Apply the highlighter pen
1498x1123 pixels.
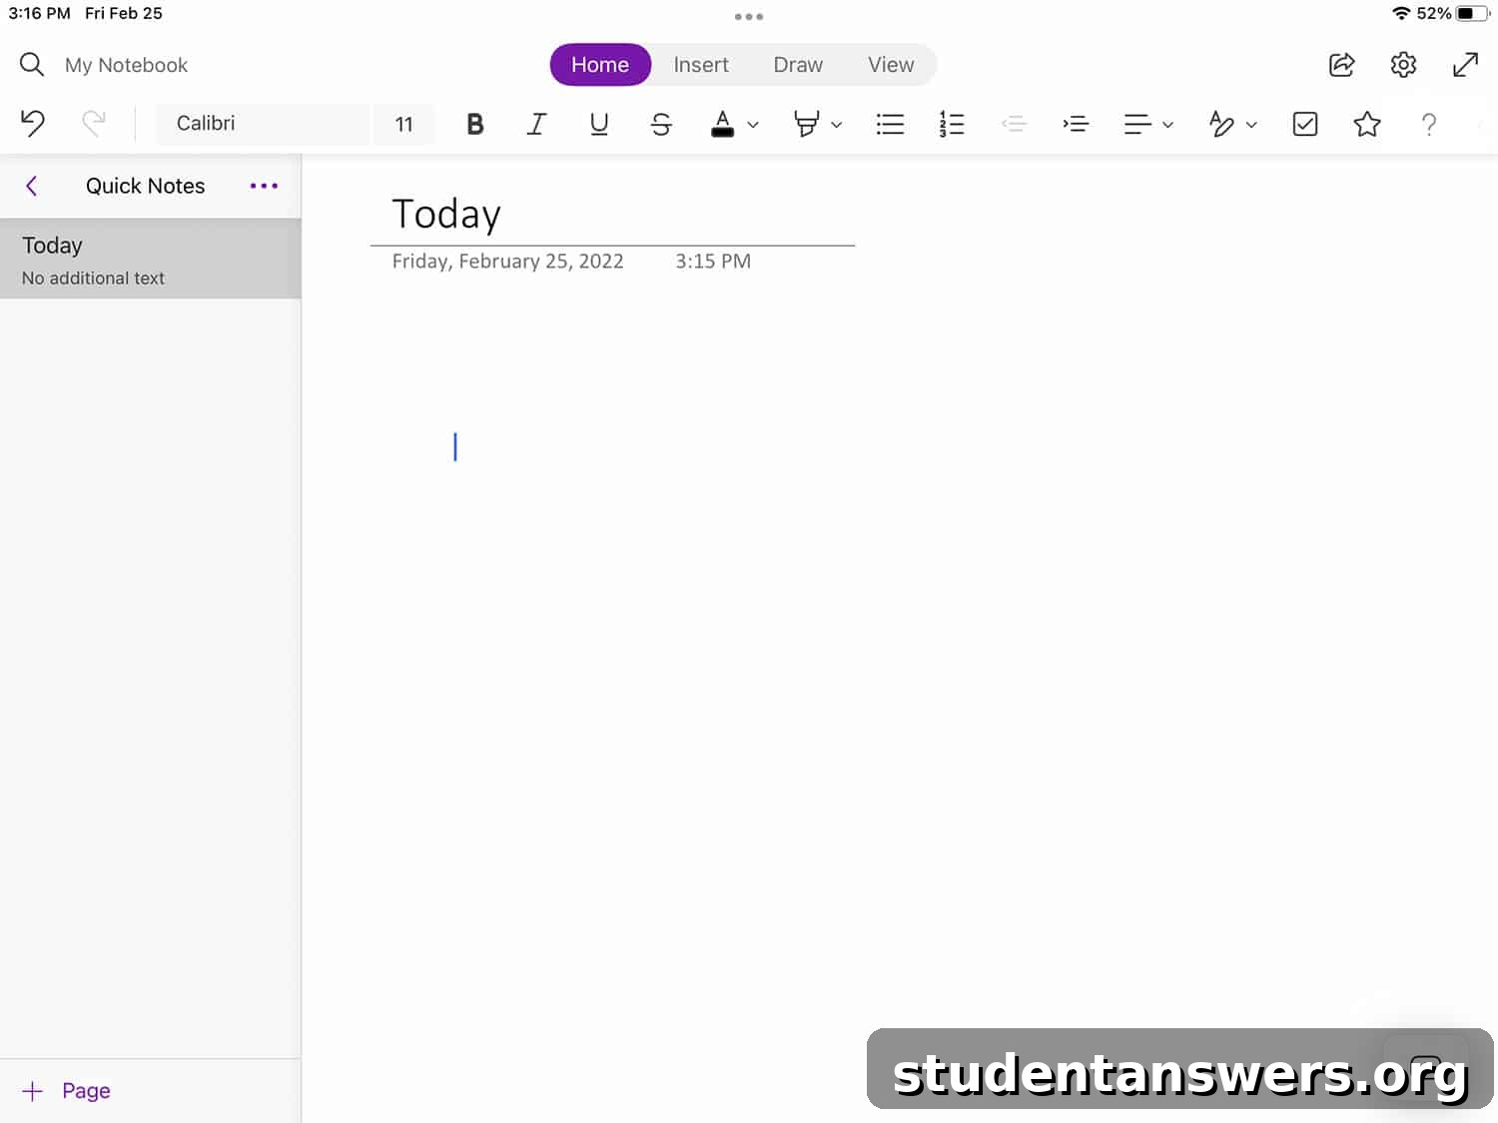tap(806, 124)
